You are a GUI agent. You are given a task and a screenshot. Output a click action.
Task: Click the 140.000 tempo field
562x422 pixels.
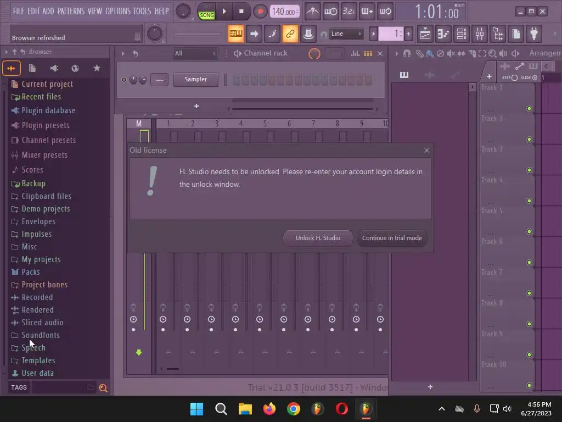click(285, 12)
